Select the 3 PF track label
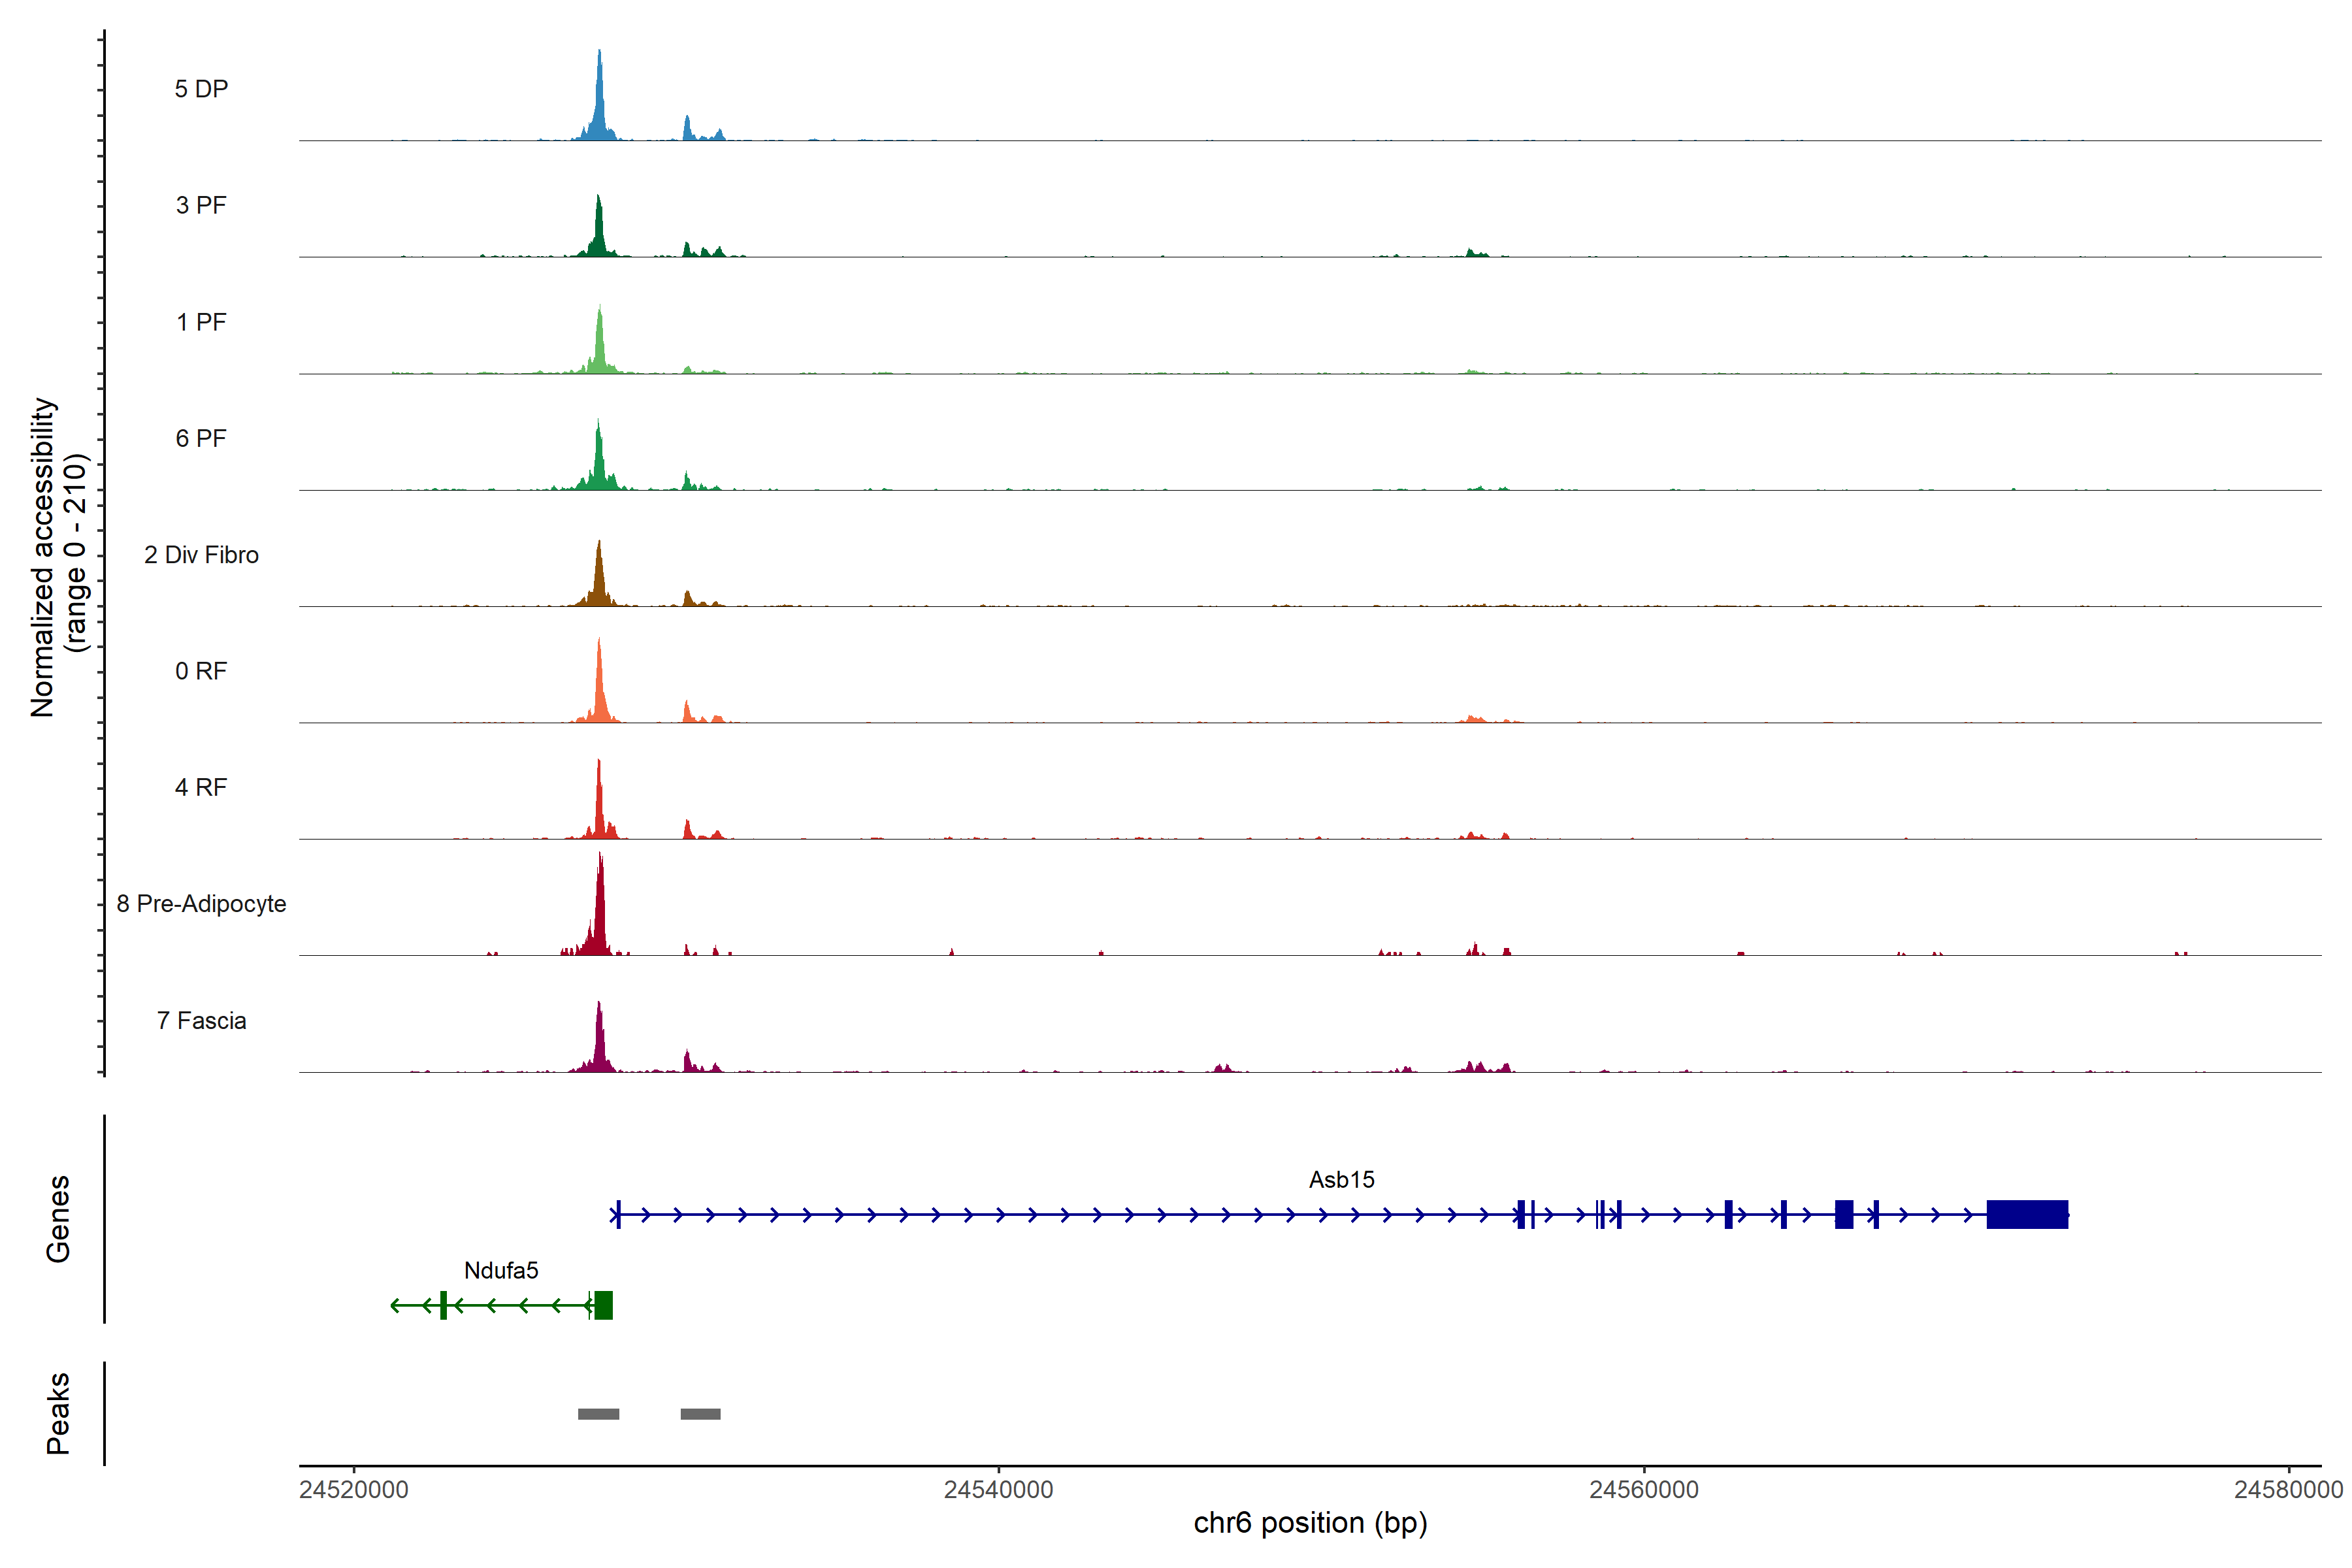Image resolution: width=2352 pixels, height=1568 pixels. [201, 205]
